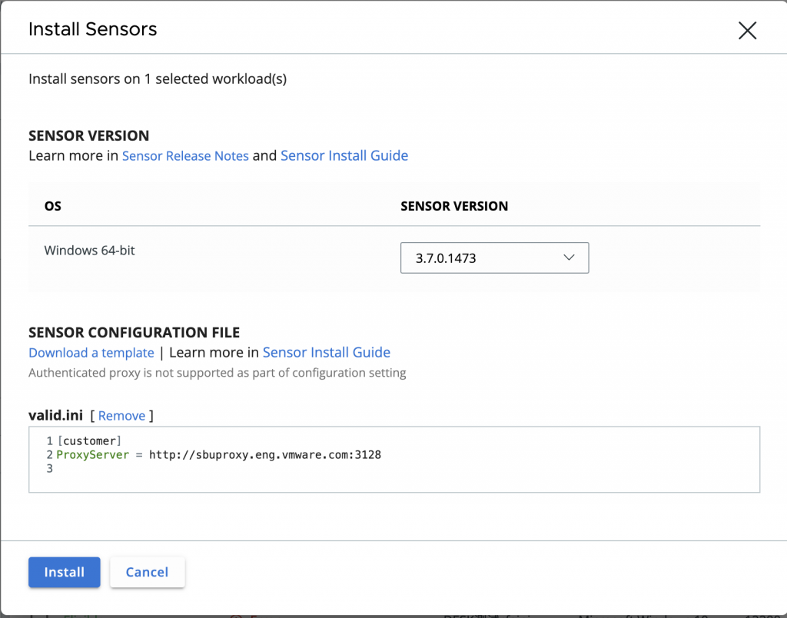Click the proxy URL value in editor
Screen dimensions: 787x618
[265, 455]
